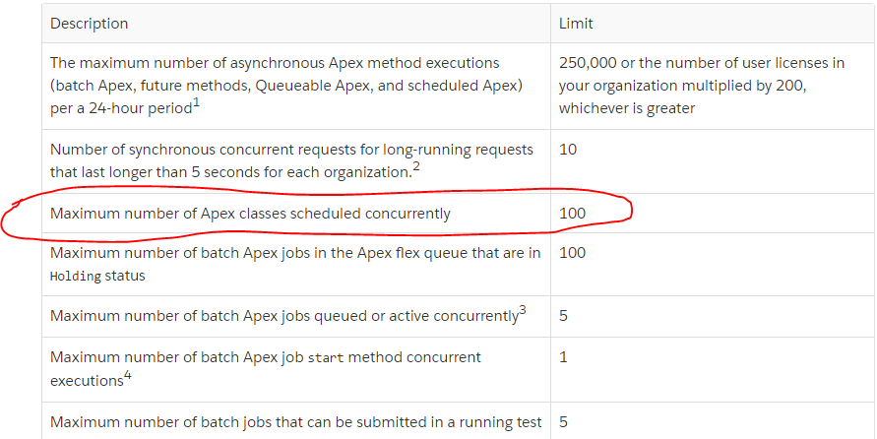
Task: Follow footnote 3 link after "active concurrently"
Action: (523, 310)
